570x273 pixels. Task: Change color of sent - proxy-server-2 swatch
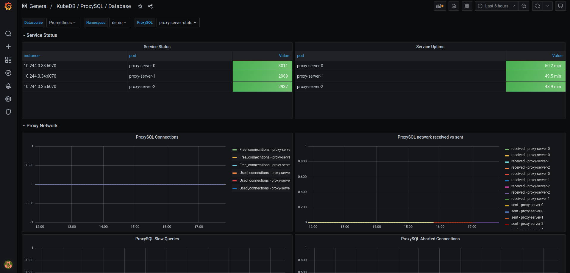(507, 224)
